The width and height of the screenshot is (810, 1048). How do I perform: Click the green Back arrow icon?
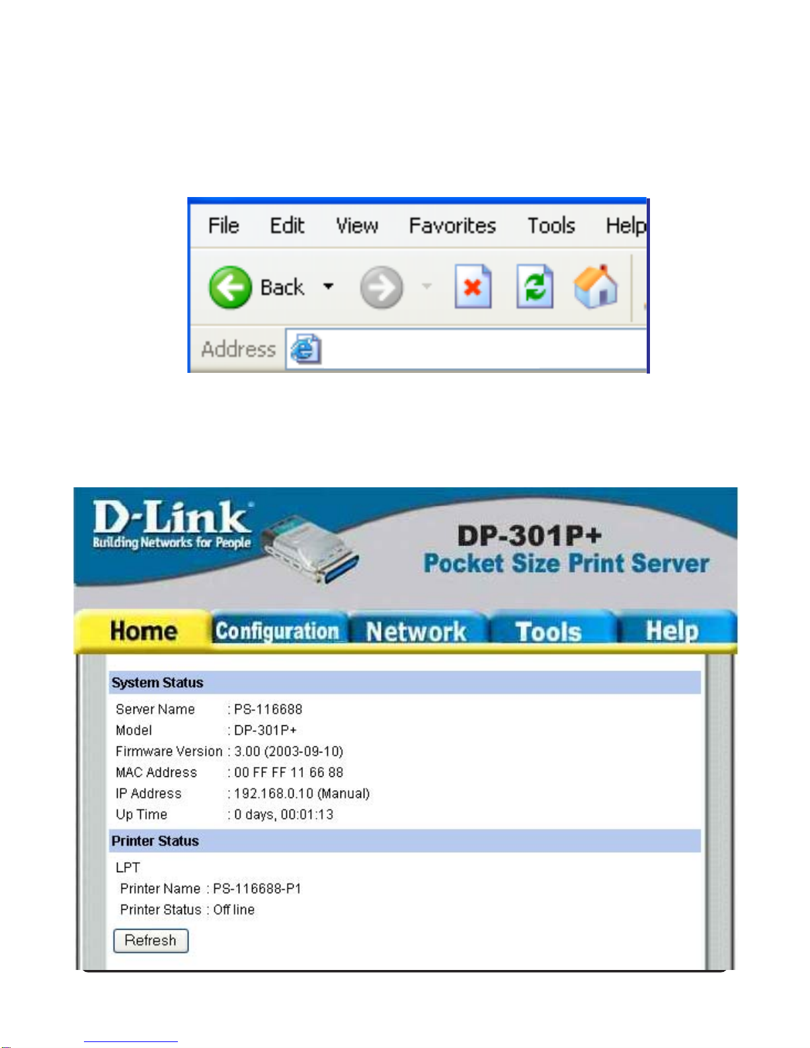tap(230, 288)
